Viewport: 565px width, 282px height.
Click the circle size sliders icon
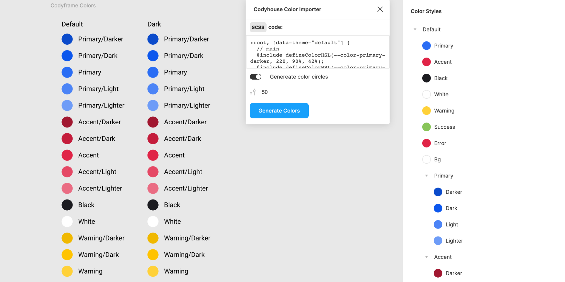(x=252, y=92)
